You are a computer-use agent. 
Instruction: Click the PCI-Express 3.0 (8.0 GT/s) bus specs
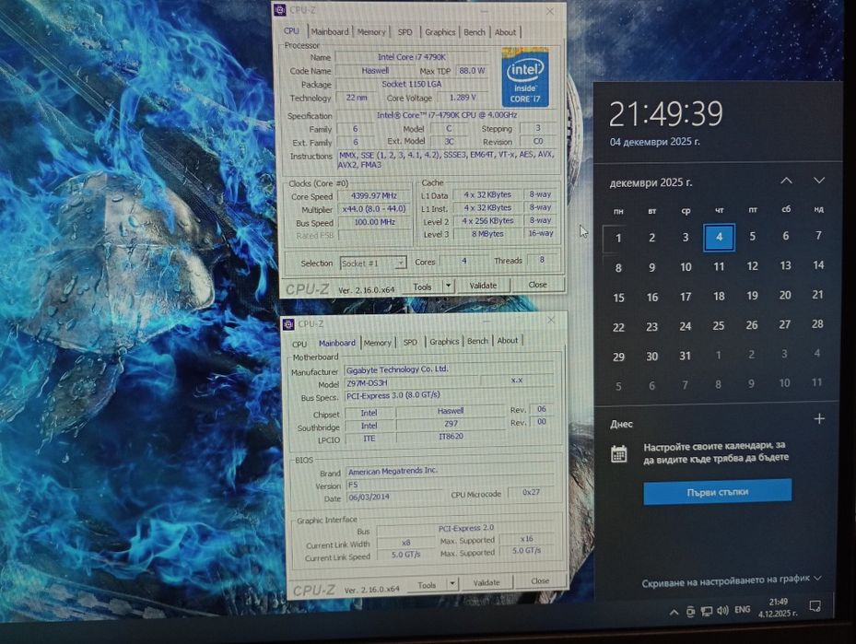click(449, 395)
